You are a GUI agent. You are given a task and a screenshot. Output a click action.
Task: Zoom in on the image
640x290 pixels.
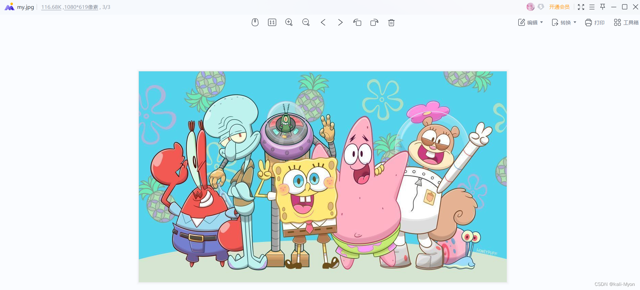point(289,22)
